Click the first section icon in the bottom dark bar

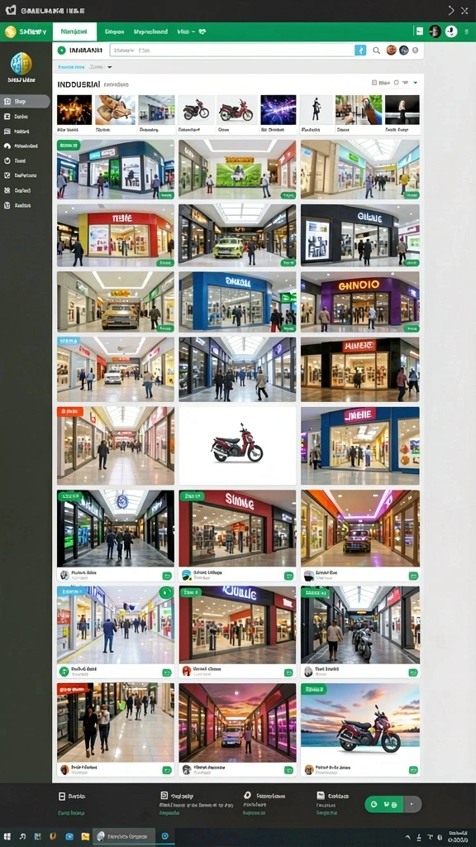click(x=61, y=797)
